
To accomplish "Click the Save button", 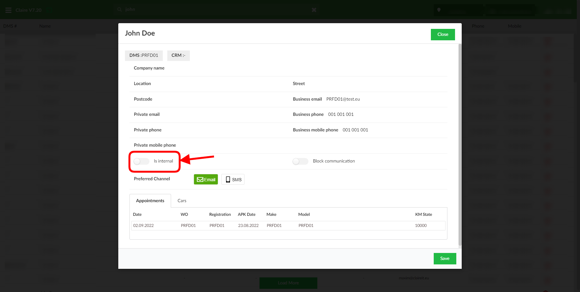I will pos(445,258).
